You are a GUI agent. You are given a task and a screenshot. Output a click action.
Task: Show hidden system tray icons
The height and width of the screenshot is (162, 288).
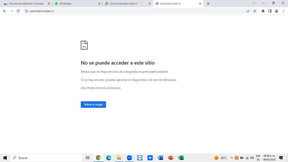pyautogui.click(x=231, y=158)
